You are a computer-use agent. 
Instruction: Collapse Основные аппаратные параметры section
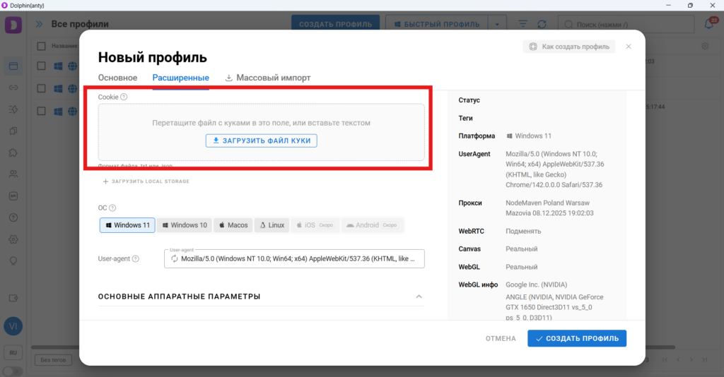(419, 297)
